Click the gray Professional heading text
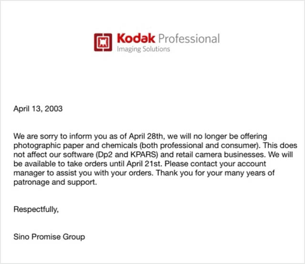305x264 pixels. click(x=189, y=39)
